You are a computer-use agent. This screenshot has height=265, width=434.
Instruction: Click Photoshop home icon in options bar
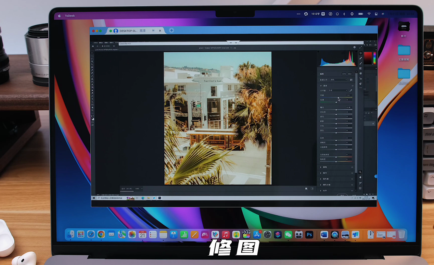[93, 46]
